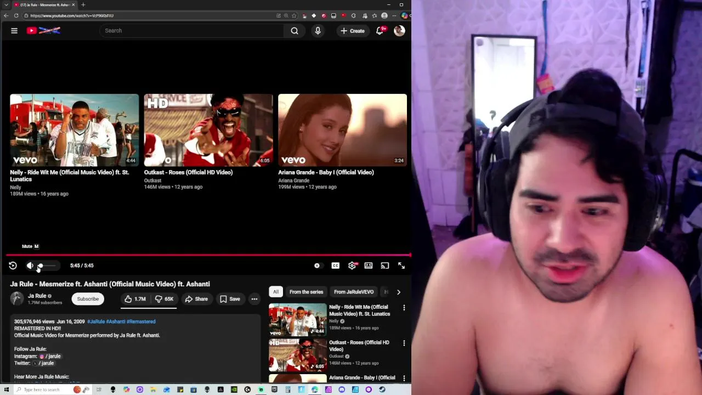Cast the video with Play on TV
Screen dimensions: 702x395
385,266
